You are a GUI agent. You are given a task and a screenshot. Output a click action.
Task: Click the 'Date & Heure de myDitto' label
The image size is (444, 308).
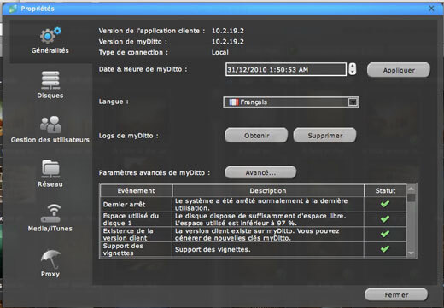pos(143,69)
